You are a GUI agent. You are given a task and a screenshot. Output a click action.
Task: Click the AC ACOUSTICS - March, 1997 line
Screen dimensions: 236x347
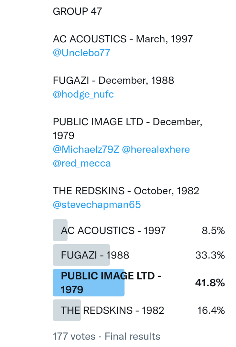(123, 39)
